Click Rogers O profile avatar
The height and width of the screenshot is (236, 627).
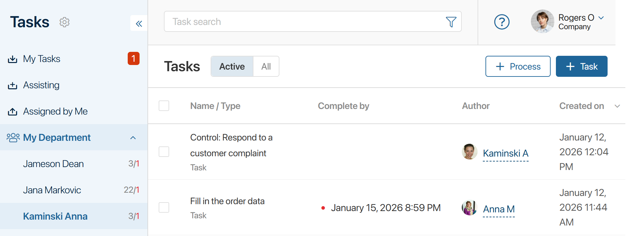[542, 22]
